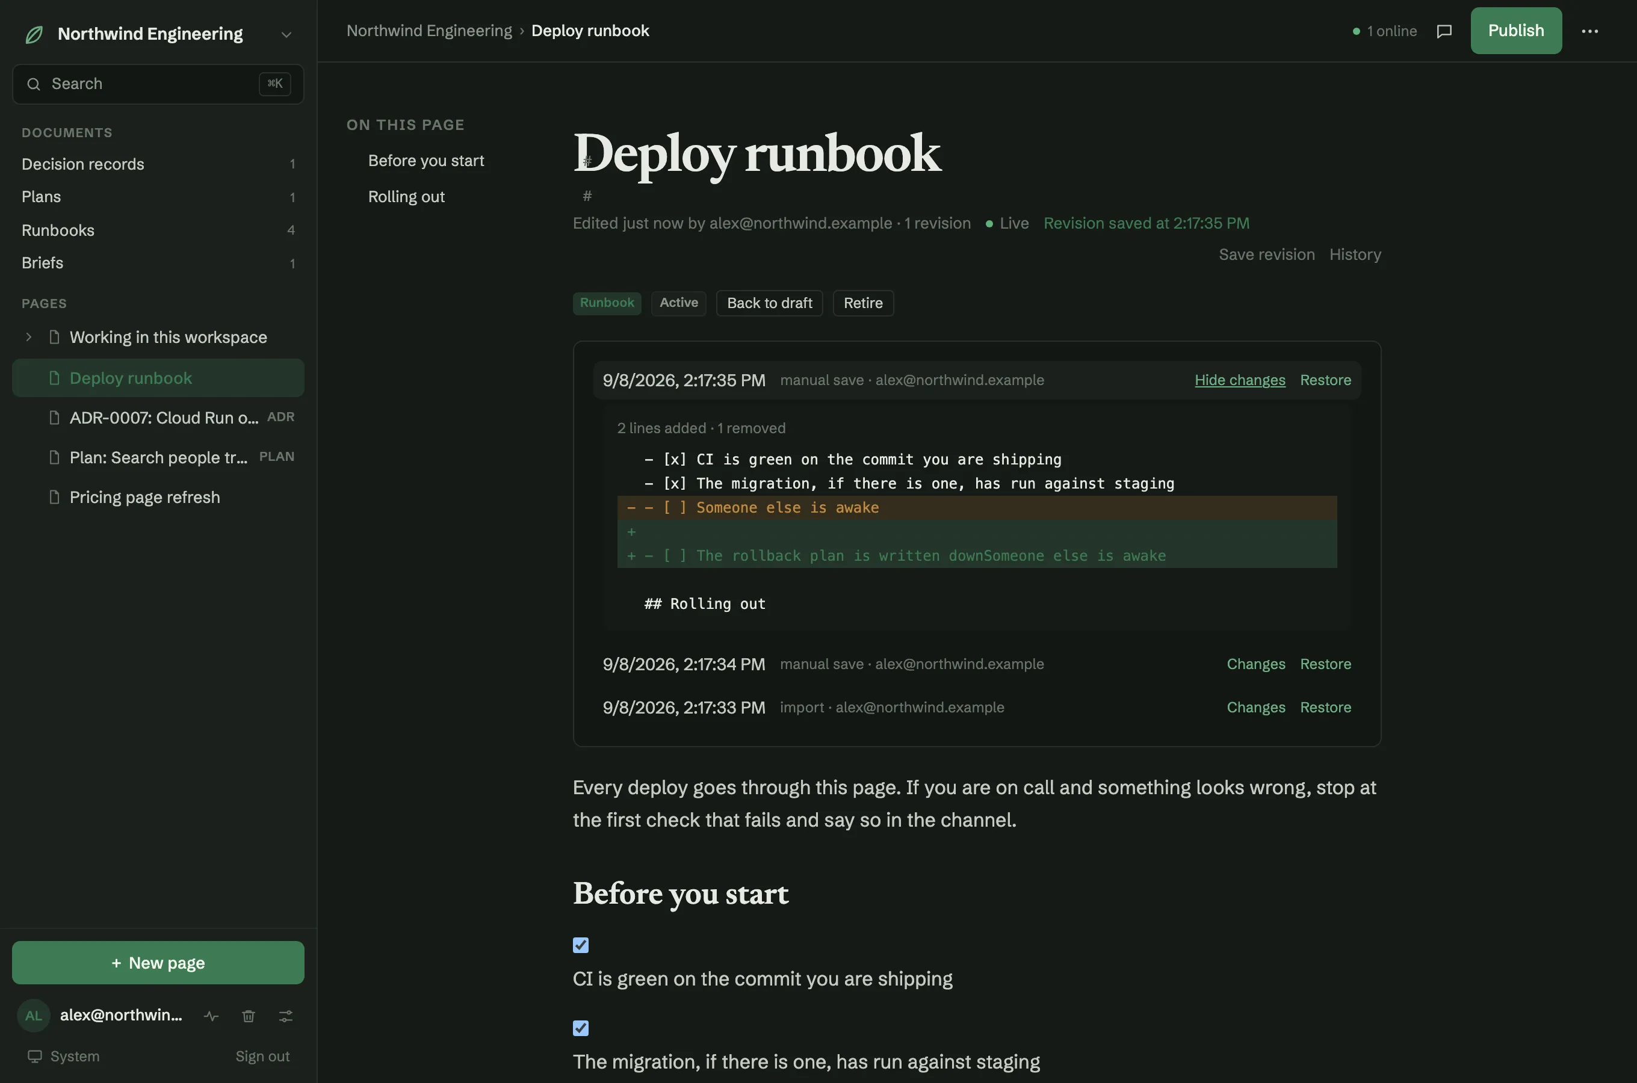Click the ⌘K shortcut badge

275,84
